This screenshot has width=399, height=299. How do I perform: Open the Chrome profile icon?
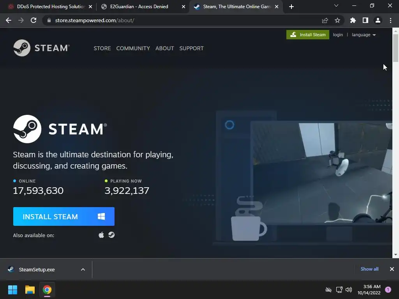click(x=378, y=20)
